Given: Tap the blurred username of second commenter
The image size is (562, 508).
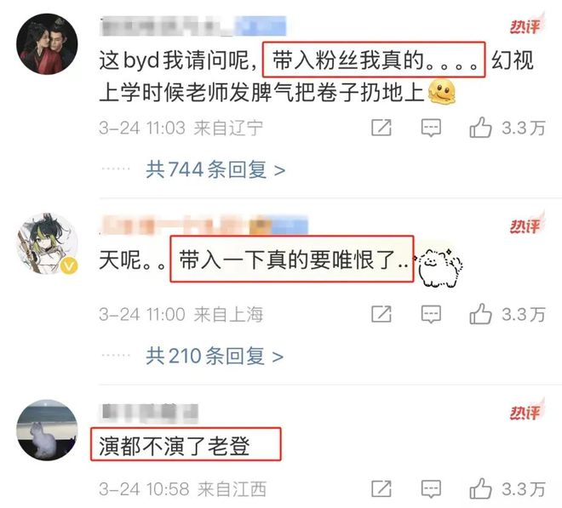Looking at the screenshot, I should (x=204, y=225).
